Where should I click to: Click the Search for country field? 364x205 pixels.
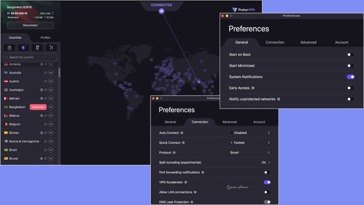coord(30,57)
